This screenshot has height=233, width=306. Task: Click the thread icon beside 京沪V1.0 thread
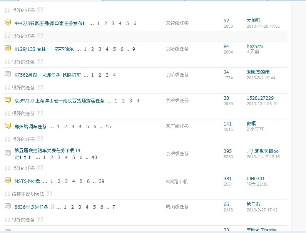8,100
